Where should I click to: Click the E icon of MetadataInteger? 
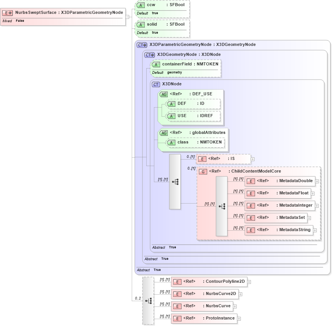click(x=251, y=206)
